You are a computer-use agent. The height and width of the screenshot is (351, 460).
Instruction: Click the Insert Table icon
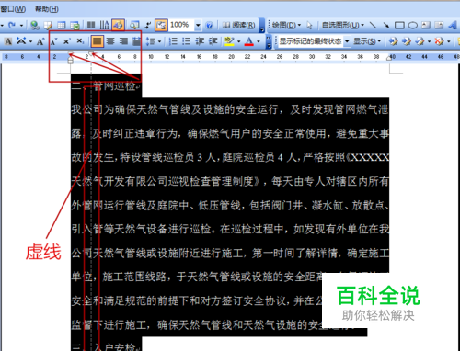[x=62, y=25]
